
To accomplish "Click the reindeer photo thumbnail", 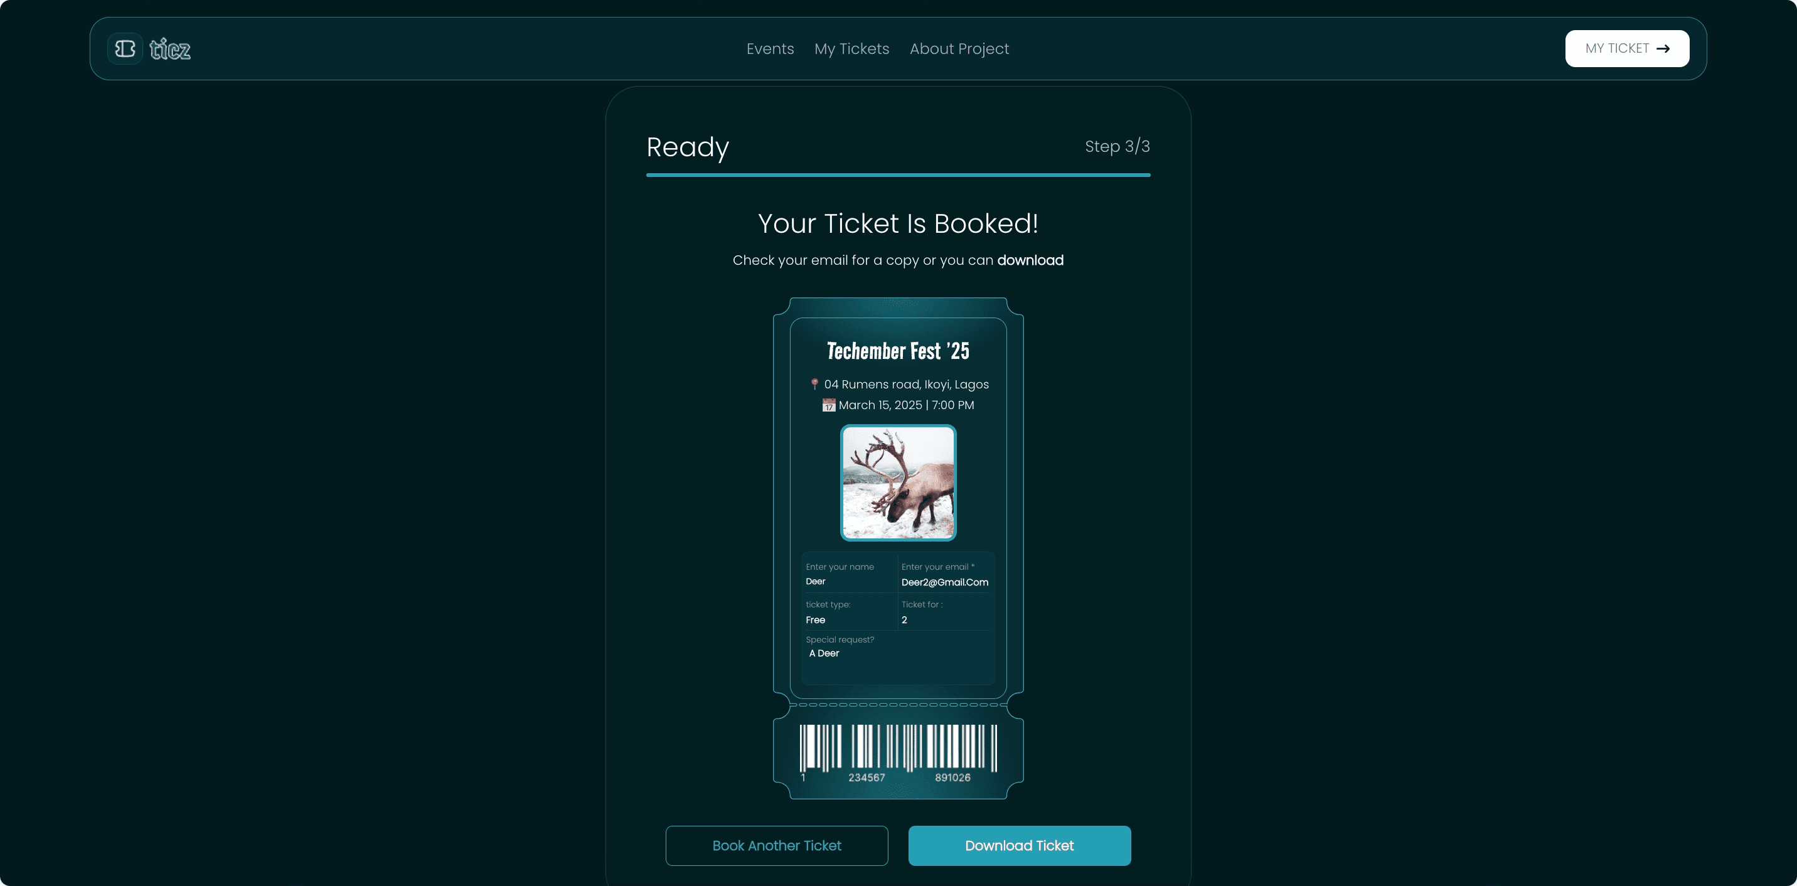I will pyautogui.click(x=898, y=483).
